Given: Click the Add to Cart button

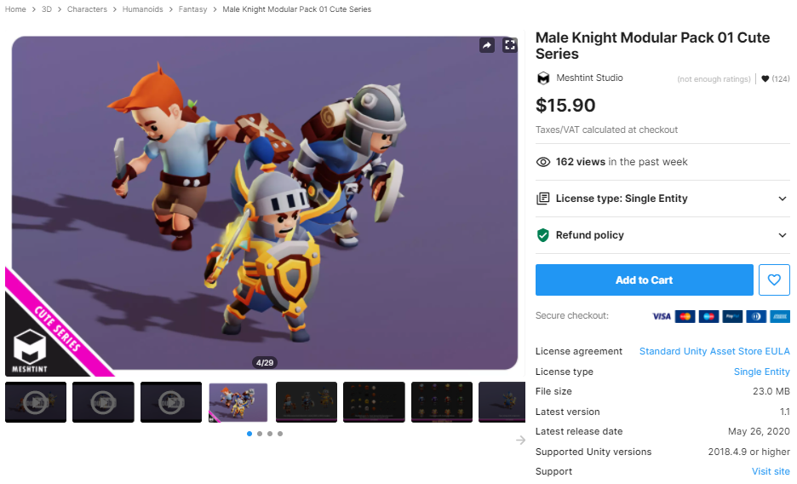Looking at the screenshot, I should 644,279.
